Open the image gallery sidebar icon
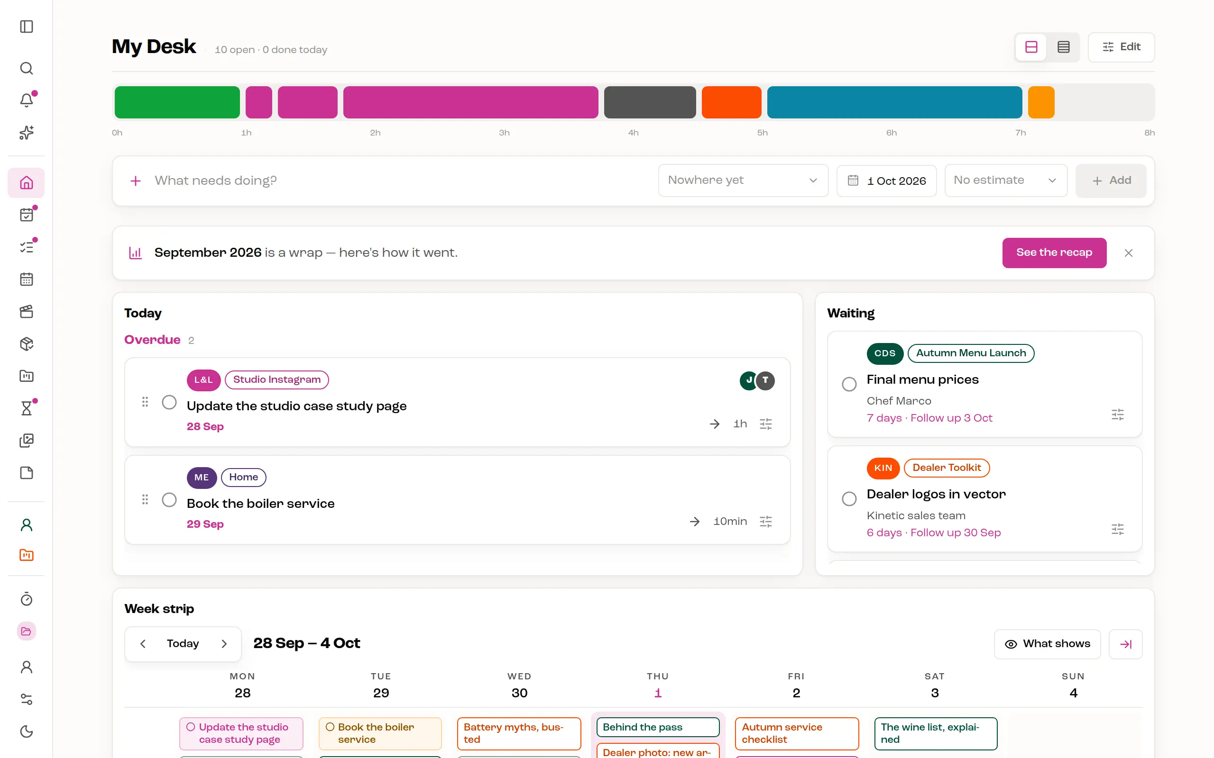Viewport: 1214px width, 758px height. [27, 441]
